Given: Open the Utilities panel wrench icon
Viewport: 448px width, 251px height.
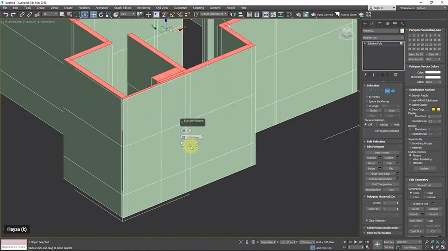Looking at the screenshot, I should [402, 23].
